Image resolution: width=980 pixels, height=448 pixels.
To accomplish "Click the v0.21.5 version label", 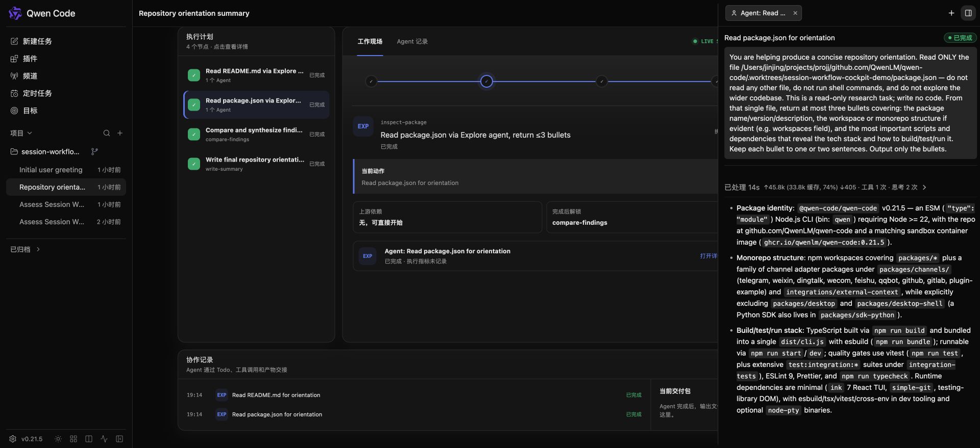I will coord(32,439).
